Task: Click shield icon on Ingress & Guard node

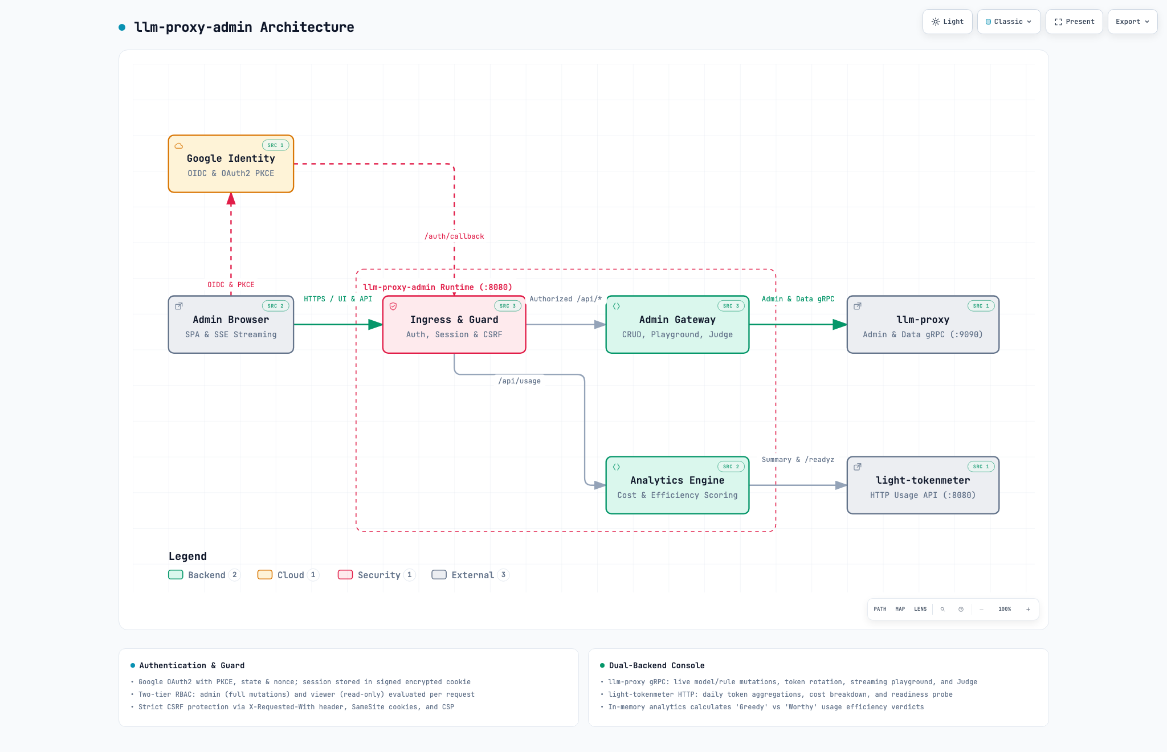Action: tap(393, 306)
